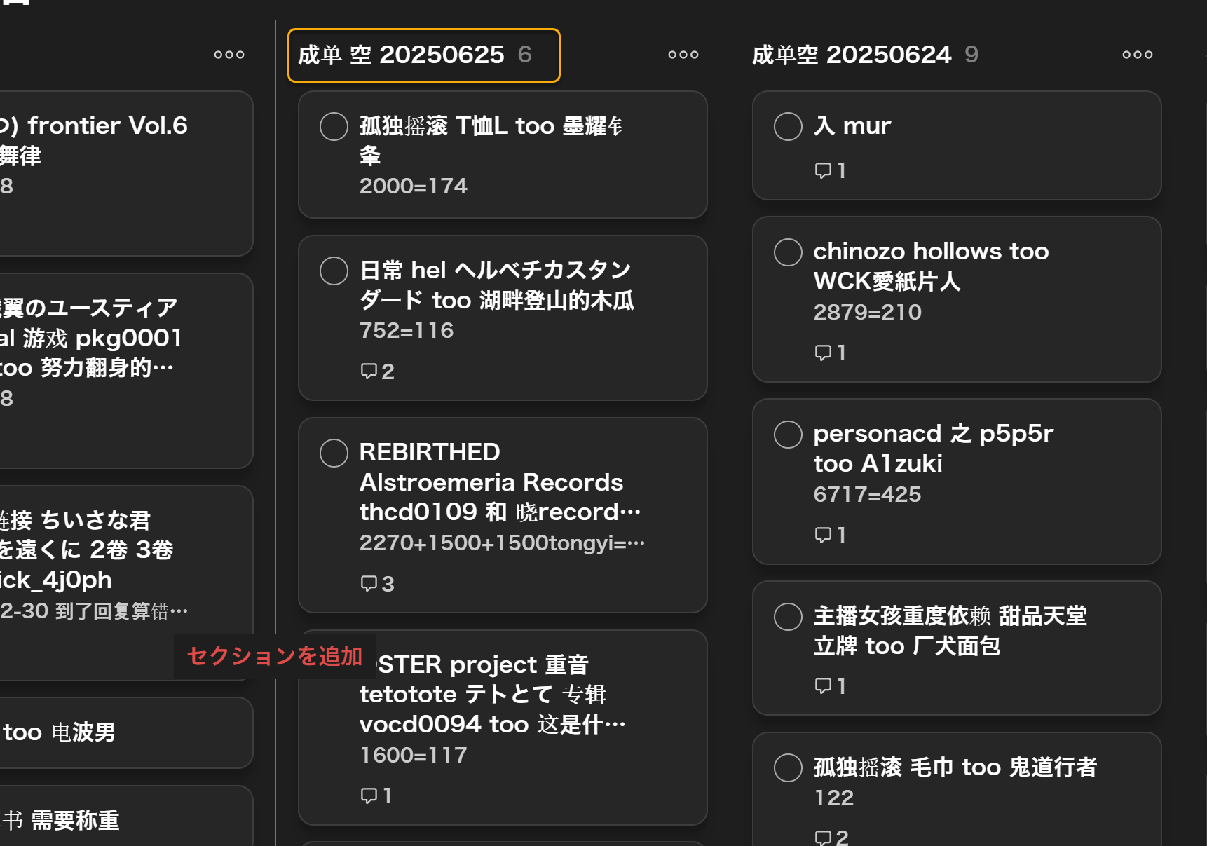
Task: Click セクションを追加 to add section
Action: [x=274, y=656]
